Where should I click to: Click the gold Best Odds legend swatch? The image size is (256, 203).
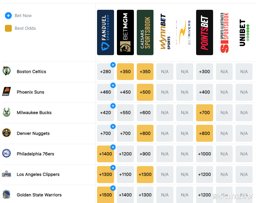point(8,28)
